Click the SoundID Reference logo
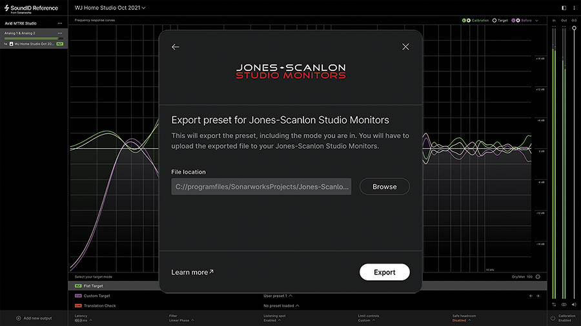This screenshot has width=581, height=326. [x=31, y=8]
